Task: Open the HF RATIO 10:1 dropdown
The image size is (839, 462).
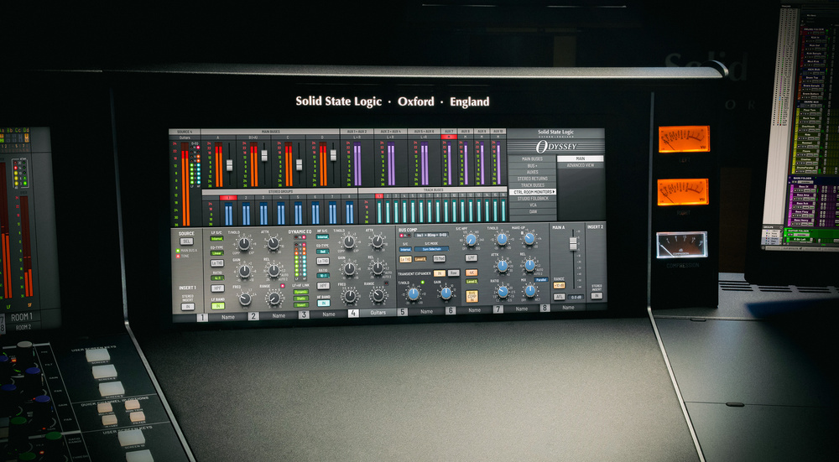Action: (323, 275)
